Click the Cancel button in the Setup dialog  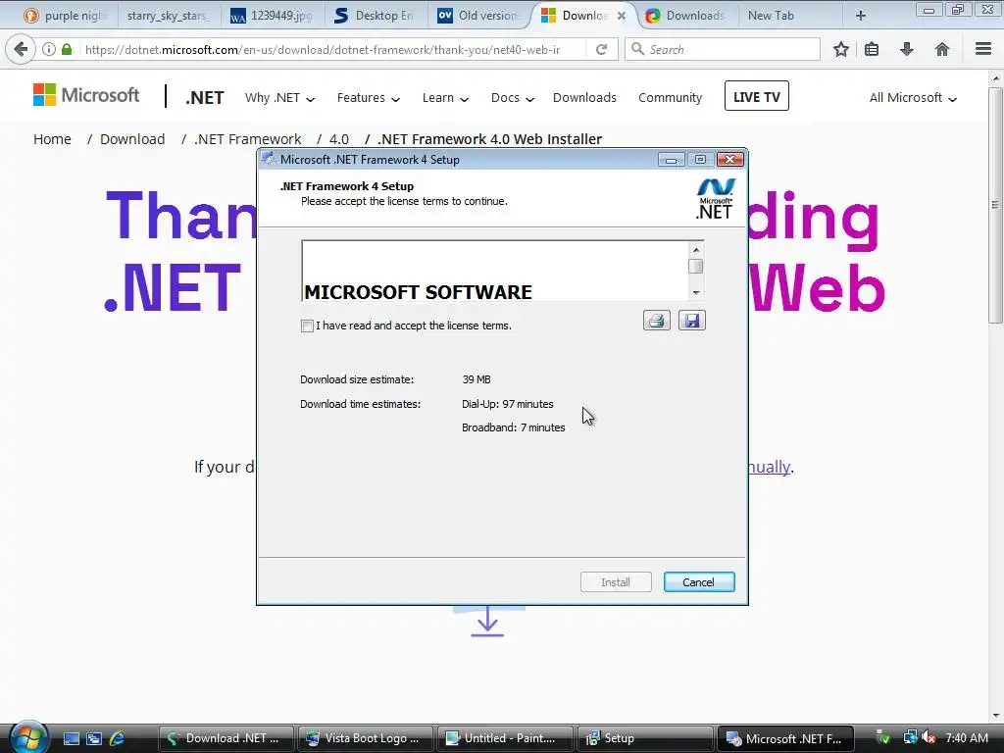(698, 582)
